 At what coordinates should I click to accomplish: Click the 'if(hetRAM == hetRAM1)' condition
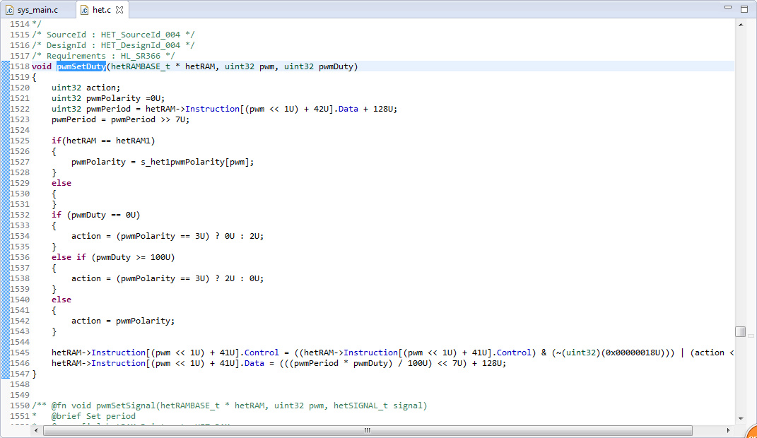[x=103, y=141]
